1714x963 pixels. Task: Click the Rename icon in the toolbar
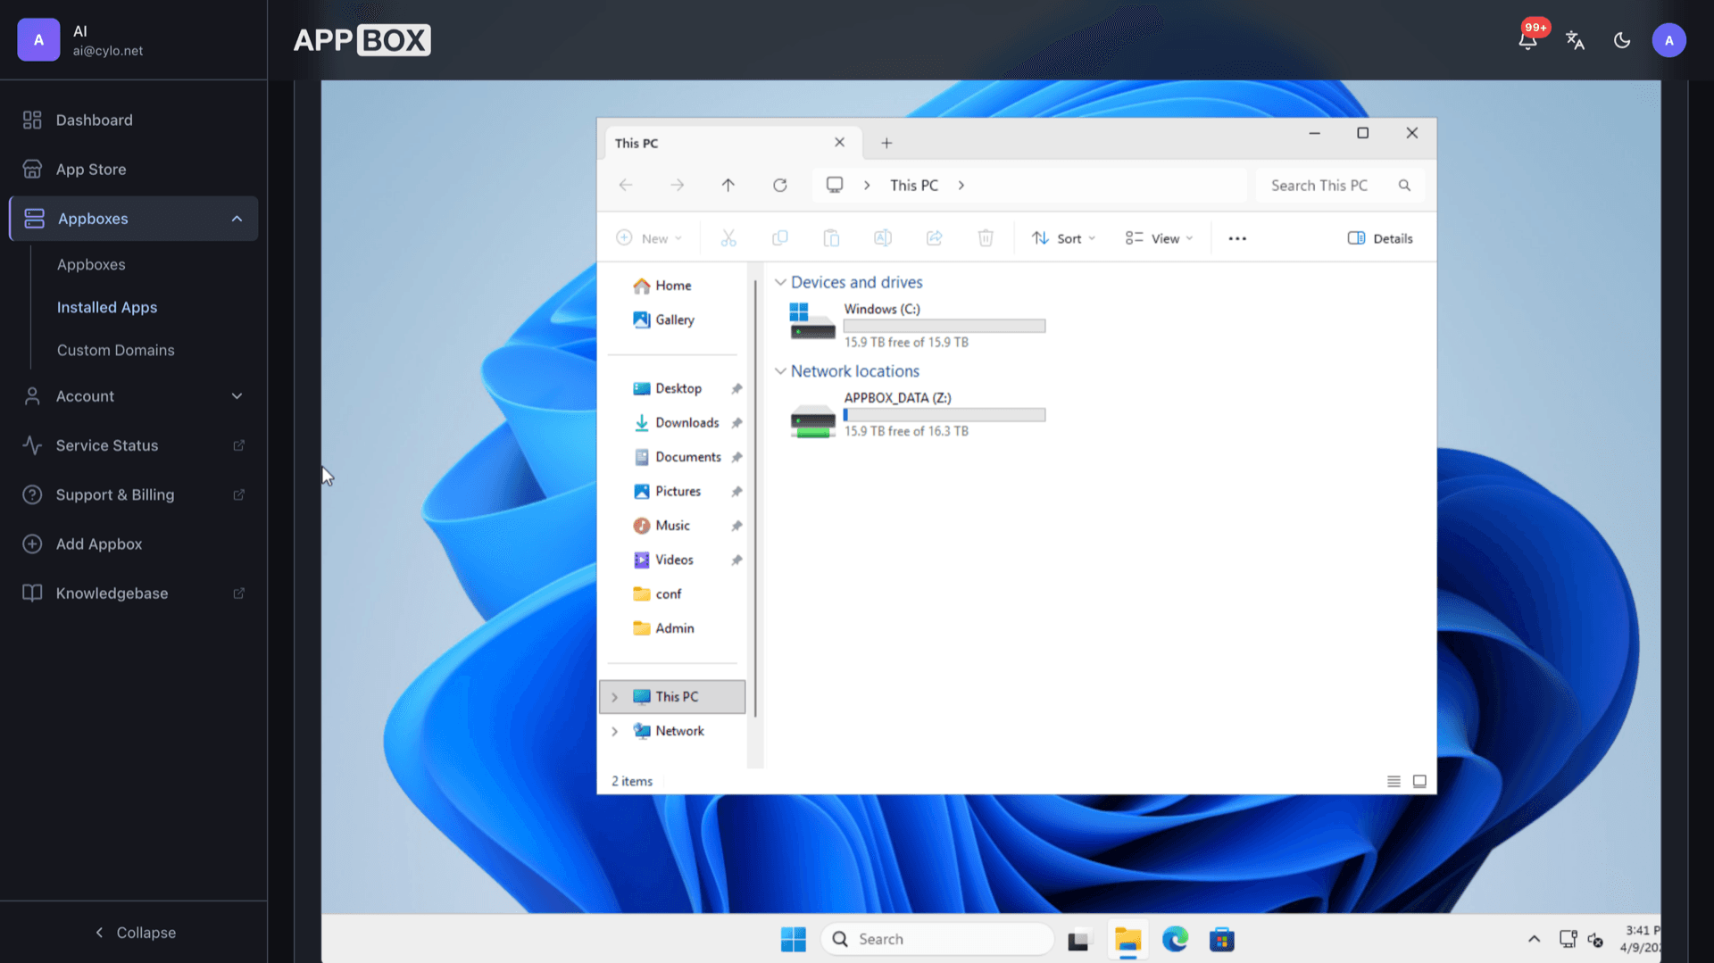[x=883, y=238]
